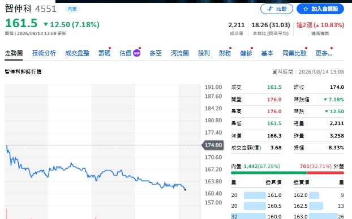Click the 內盤 figure 1,442(67.29%)

(x=262, y=166)
